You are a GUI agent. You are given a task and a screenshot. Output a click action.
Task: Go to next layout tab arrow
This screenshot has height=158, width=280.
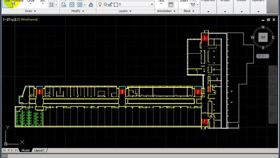(12, 150)
